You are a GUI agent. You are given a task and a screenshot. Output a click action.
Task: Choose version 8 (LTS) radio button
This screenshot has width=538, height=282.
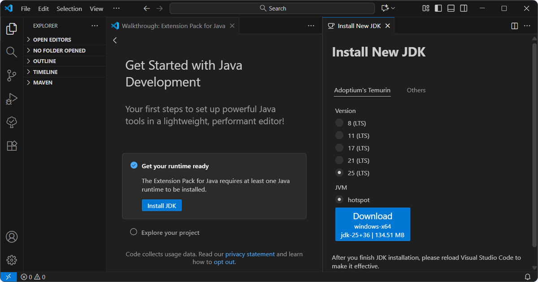tap(339, 123)
